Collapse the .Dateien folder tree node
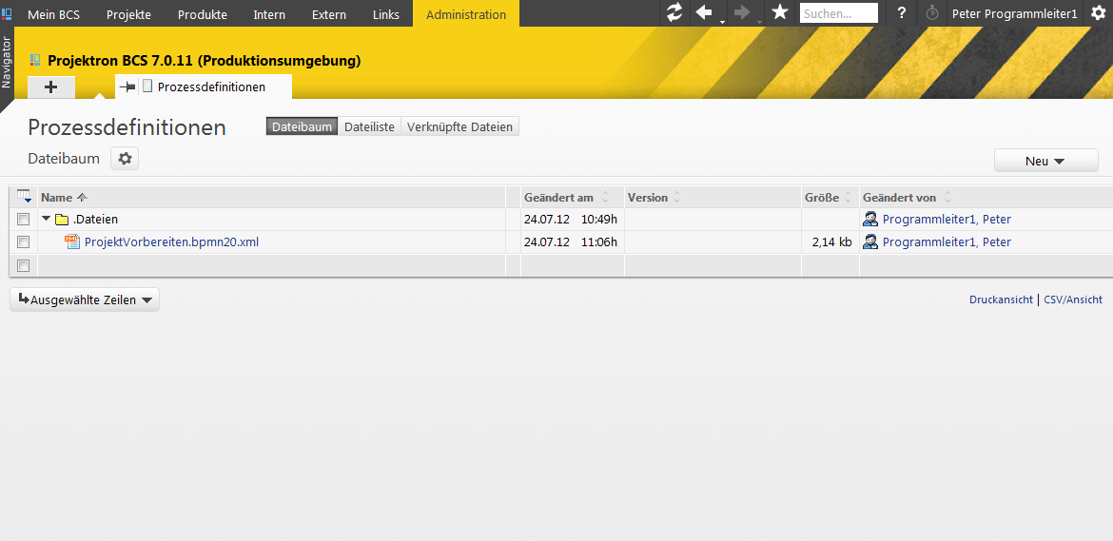1113x541 pixels. tap(47, 220)
